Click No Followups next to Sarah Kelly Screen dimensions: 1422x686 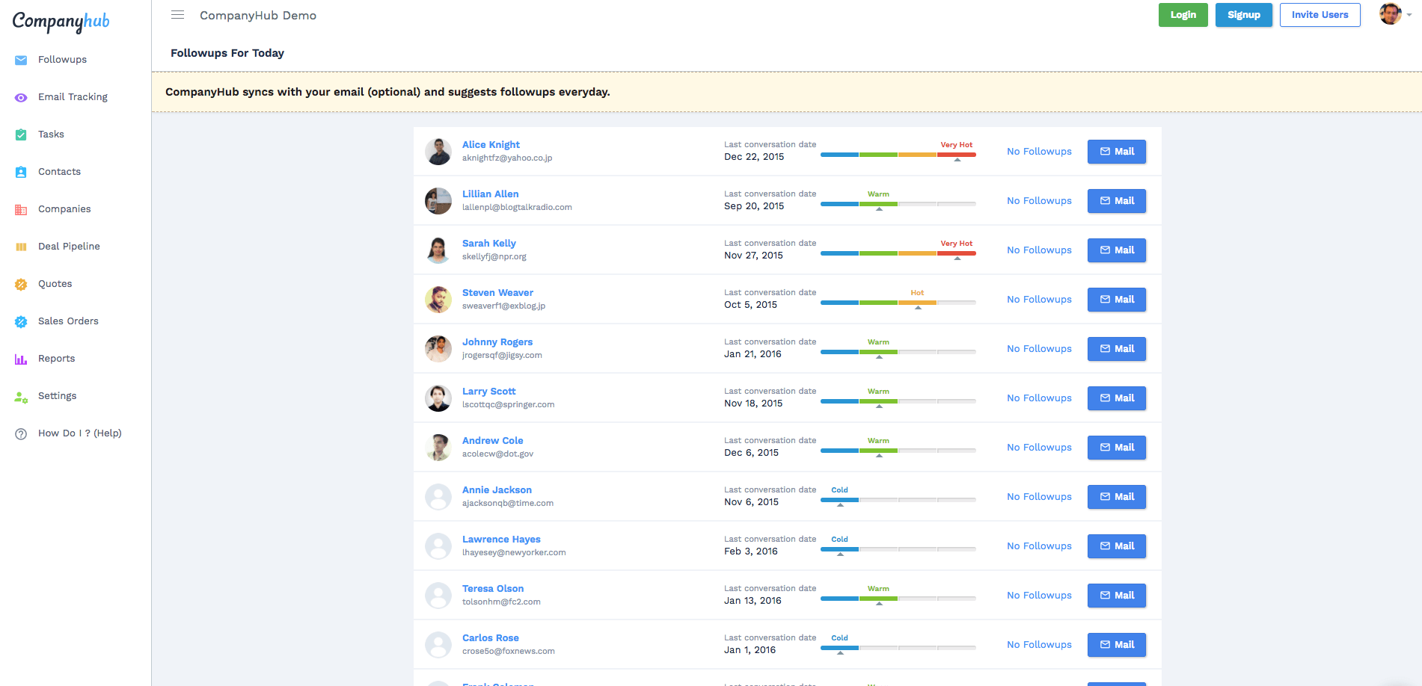point(1039,250)
